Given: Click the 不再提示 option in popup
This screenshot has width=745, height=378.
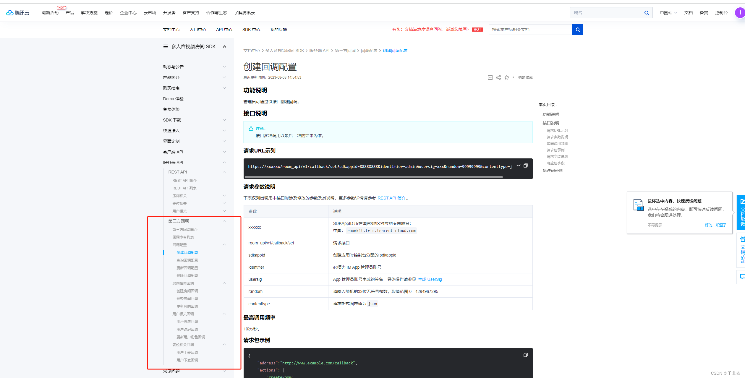Looking at the screenshot, I should pyautogui.click(x=655, y=225).
